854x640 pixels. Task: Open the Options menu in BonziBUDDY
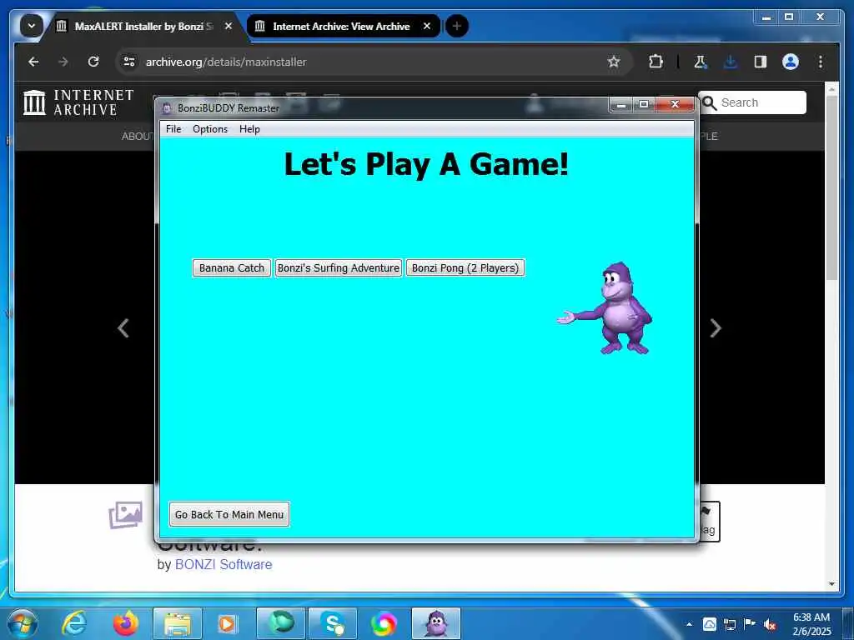coord(210,129)
